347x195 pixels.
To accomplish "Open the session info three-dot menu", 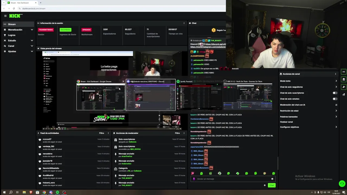I will (x=184, y=23).
